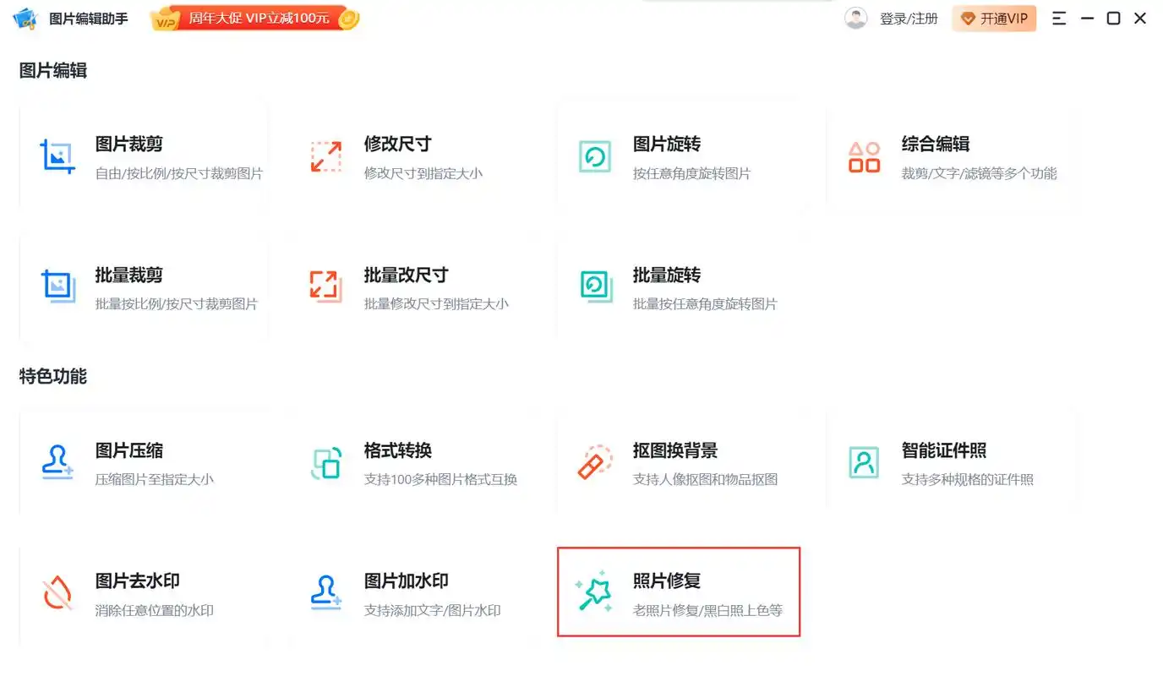
Task: Click the 图片旋转 rotate icon
Action: tap(595, 156)
